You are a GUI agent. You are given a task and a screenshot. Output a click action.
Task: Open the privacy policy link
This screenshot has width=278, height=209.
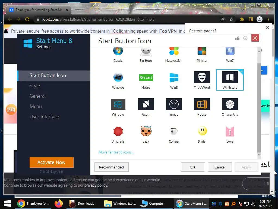pyautogui.click(x=96, y=185)
